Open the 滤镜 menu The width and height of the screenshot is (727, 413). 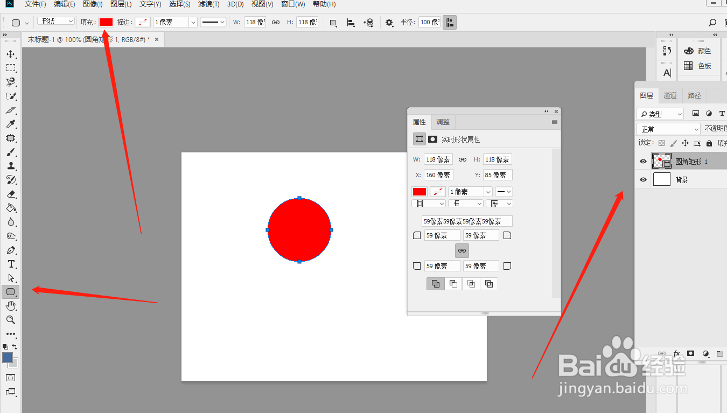click(x=208, y=4)
